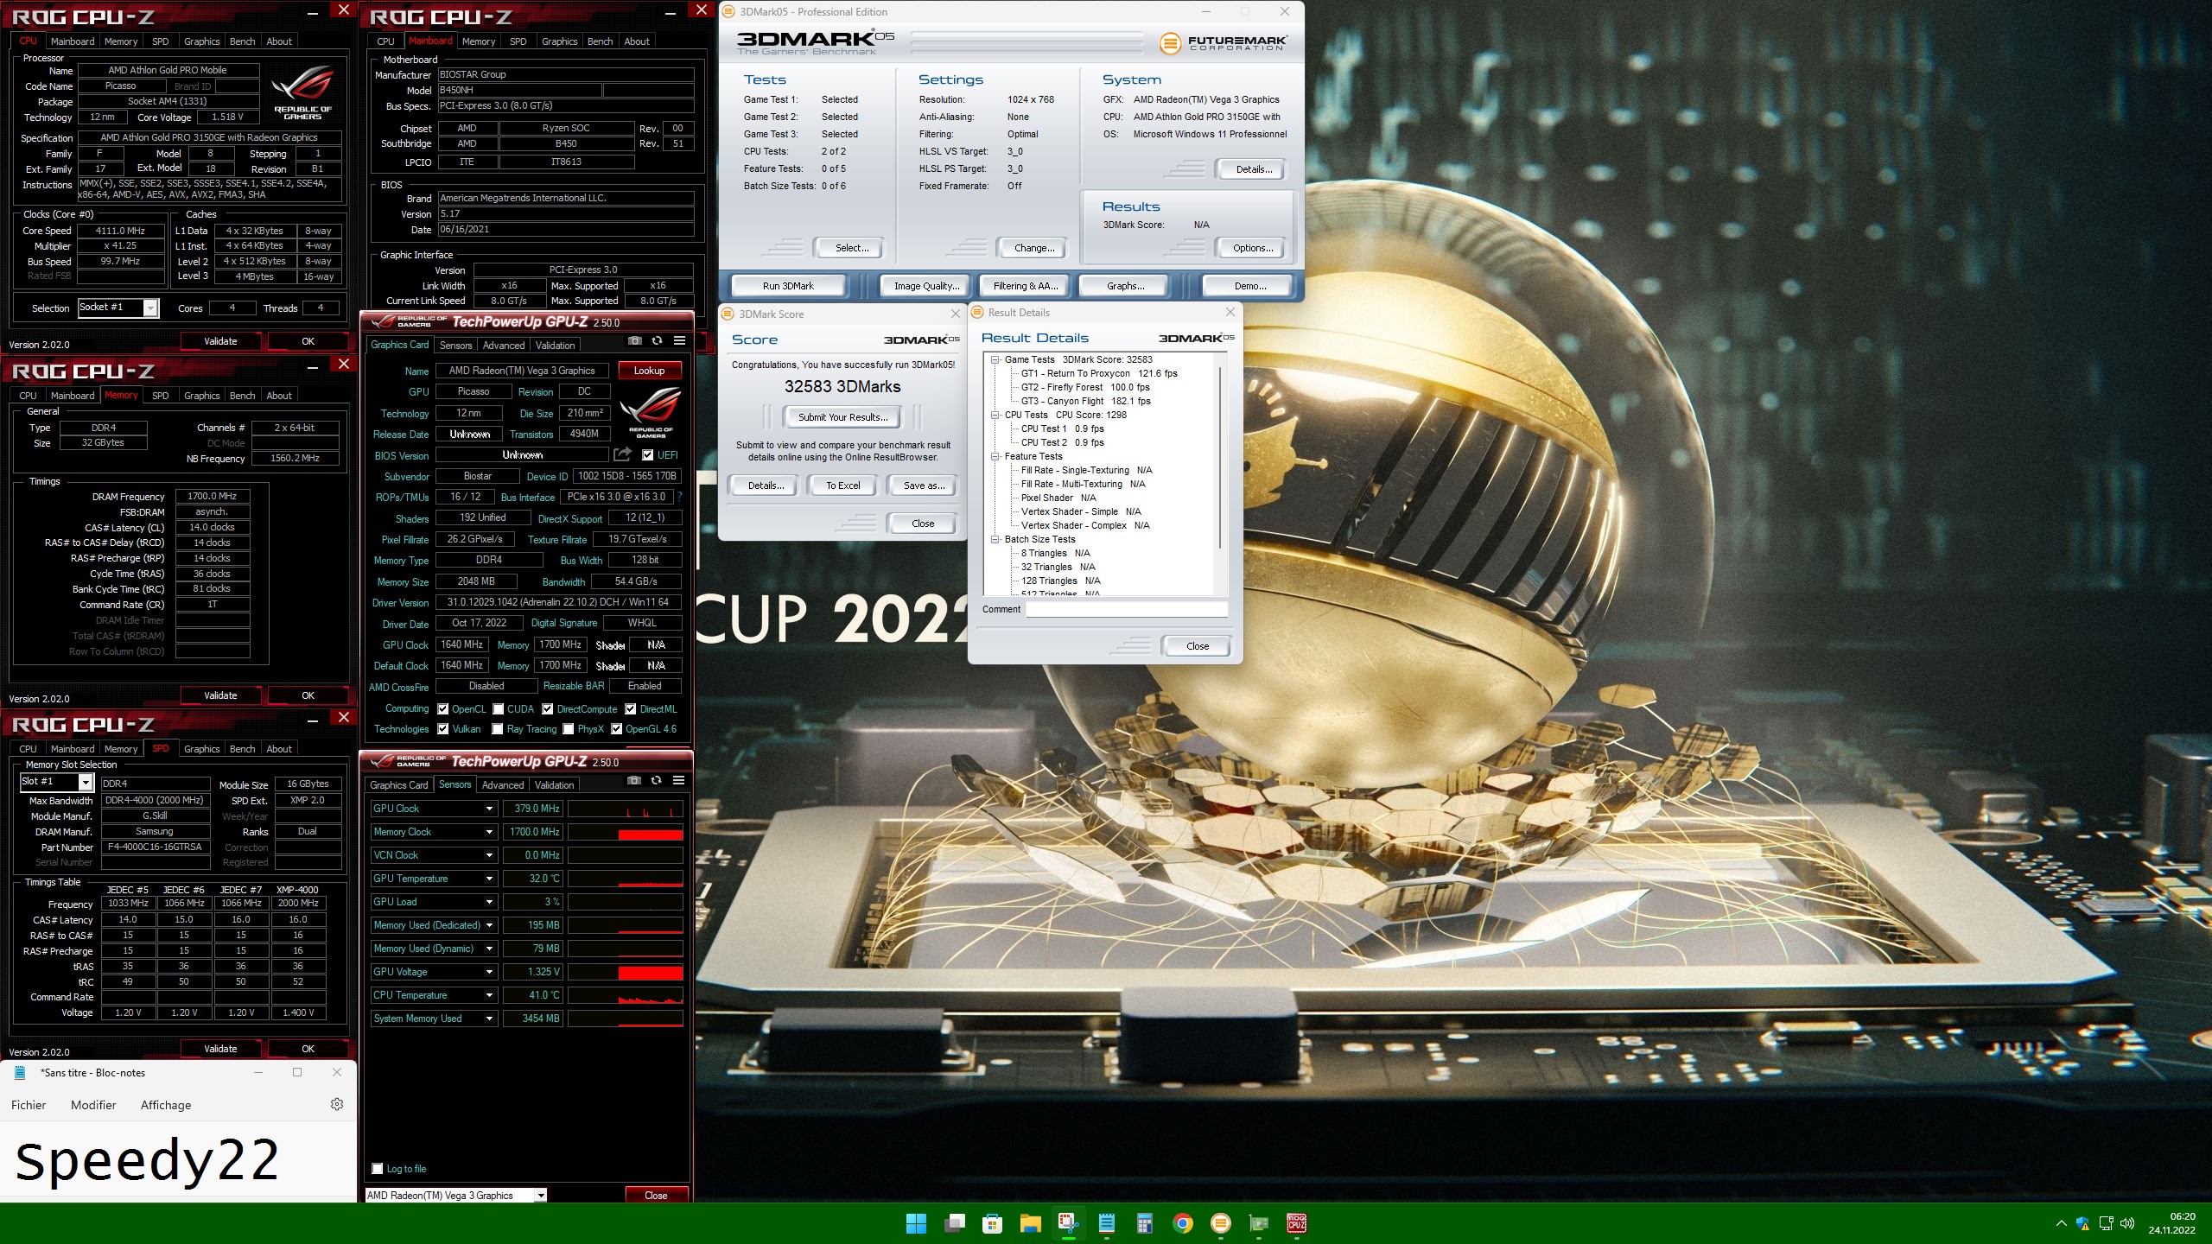2212x1244 pixels.
Task: Open Memory Clock sensor dropdown
Action: [x=489, y=832]
